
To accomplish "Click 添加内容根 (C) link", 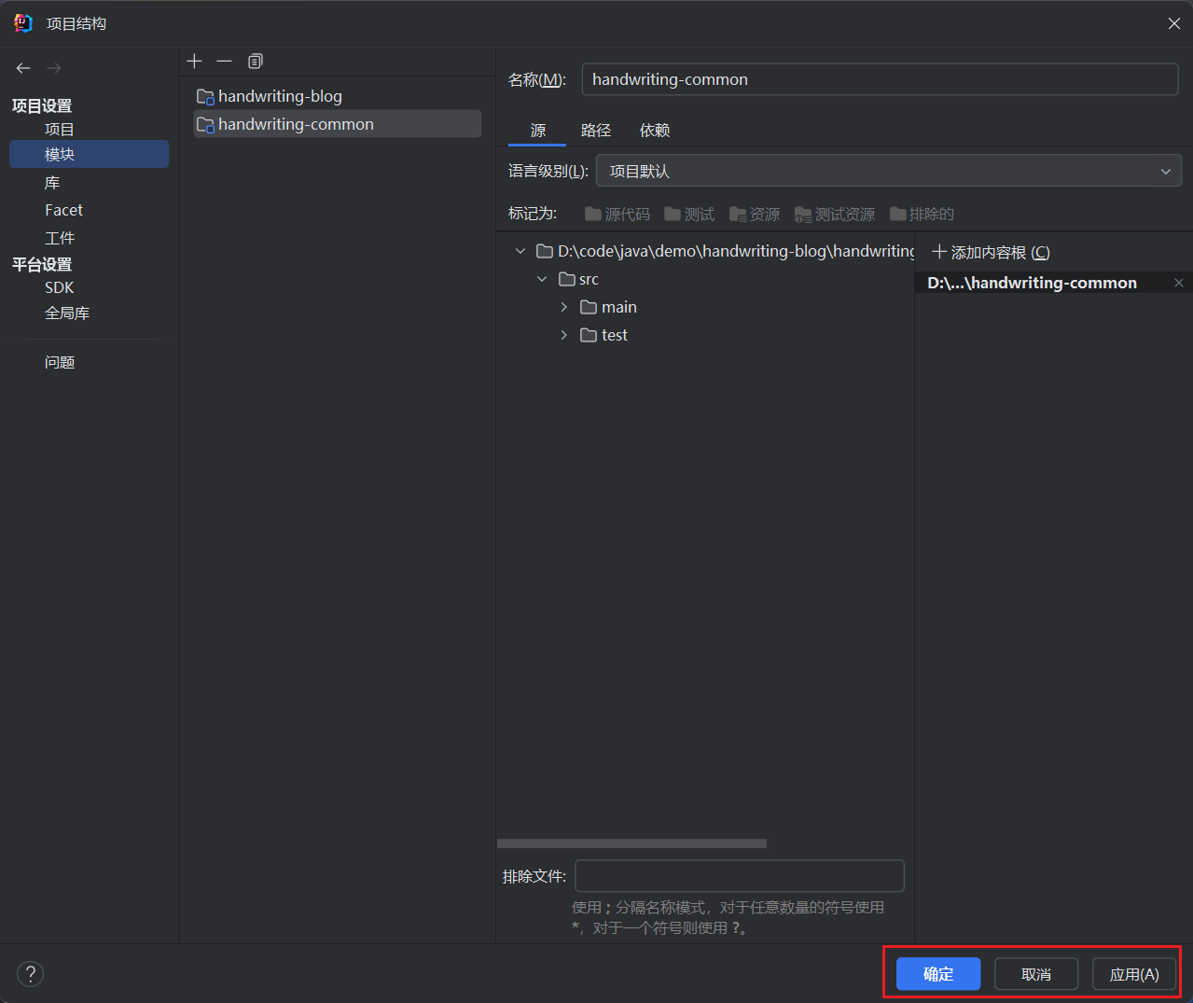I will [991, 253].
